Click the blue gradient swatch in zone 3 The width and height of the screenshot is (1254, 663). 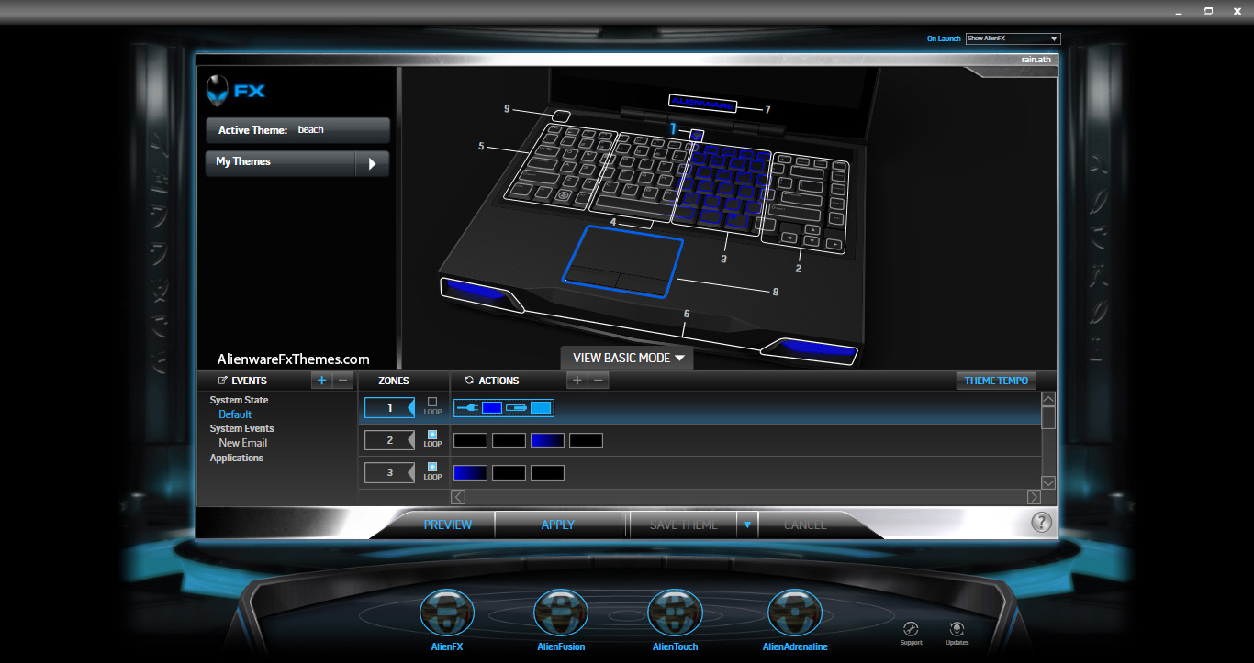pos(470,472)
